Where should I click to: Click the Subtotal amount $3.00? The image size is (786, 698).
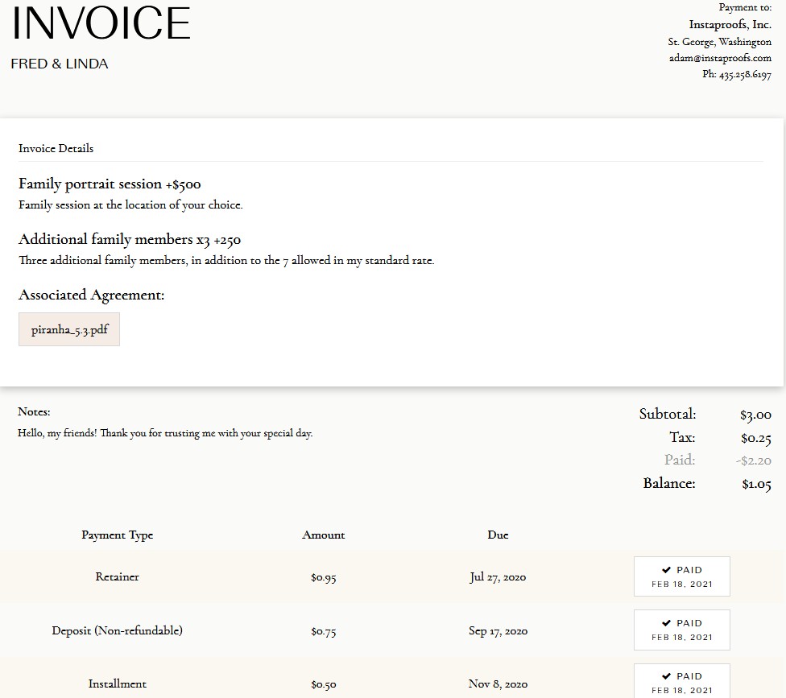pos(755,415)
